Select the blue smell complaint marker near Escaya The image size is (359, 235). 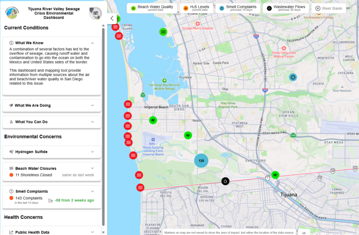point(293,77)
